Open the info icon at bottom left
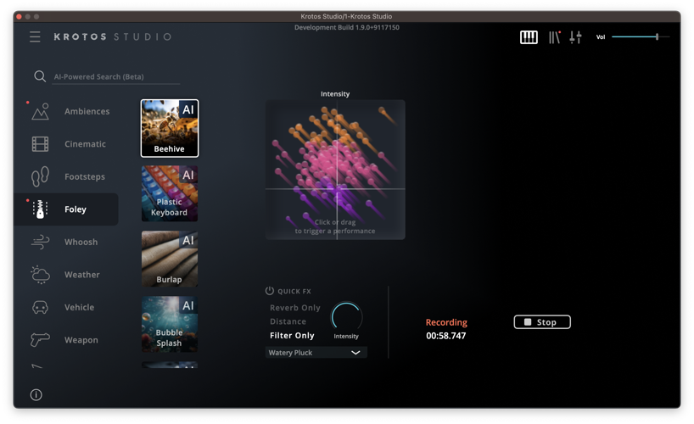Image resolution: width=694 pixels, height=424 pixels. [x=36, y=394]
